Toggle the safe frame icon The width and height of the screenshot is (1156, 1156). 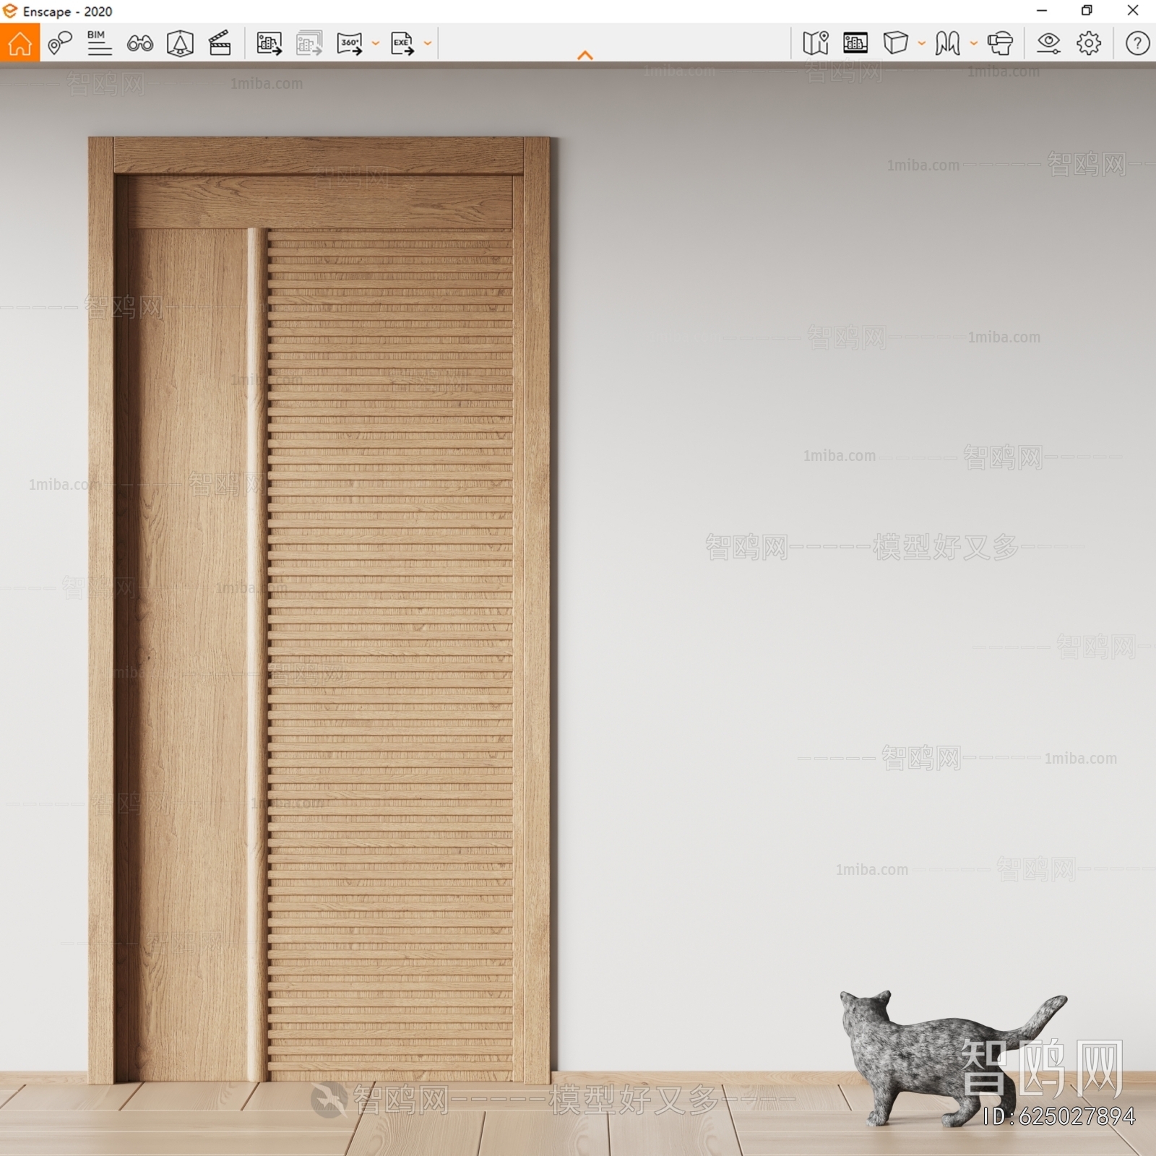pos(180,43)
